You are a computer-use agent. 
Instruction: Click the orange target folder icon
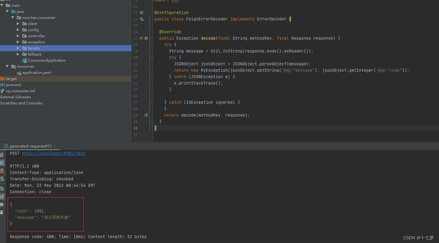[2, 79]
